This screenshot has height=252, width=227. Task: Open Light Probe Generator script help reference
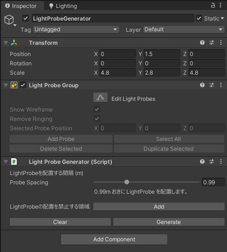(x=202, y=161)
